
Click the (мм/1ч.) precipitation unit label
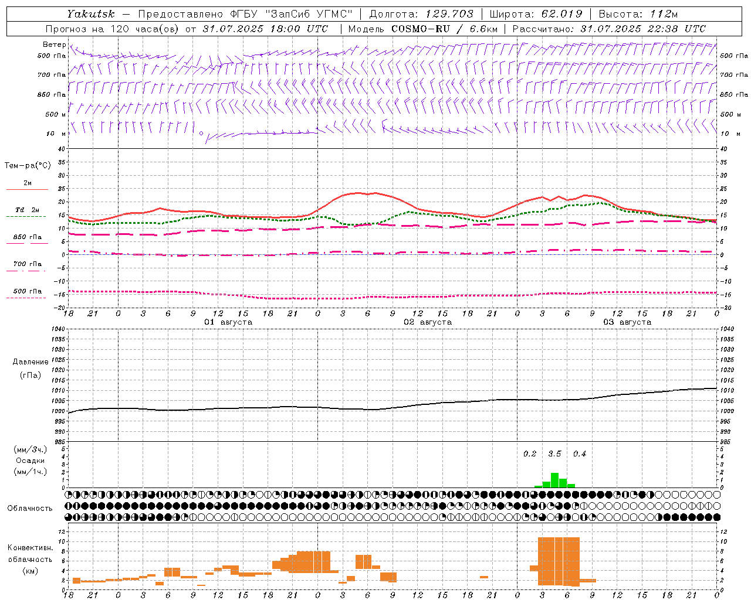[x=30, y=472]
